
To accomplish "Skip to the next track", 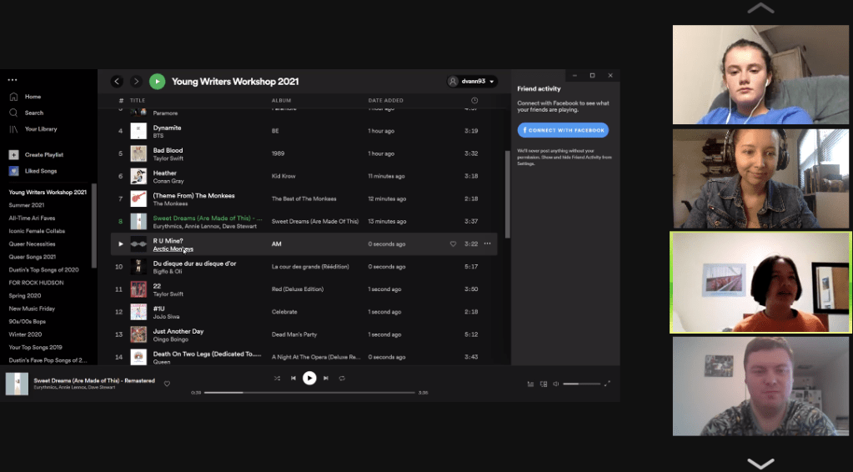I will coord(325,378).
